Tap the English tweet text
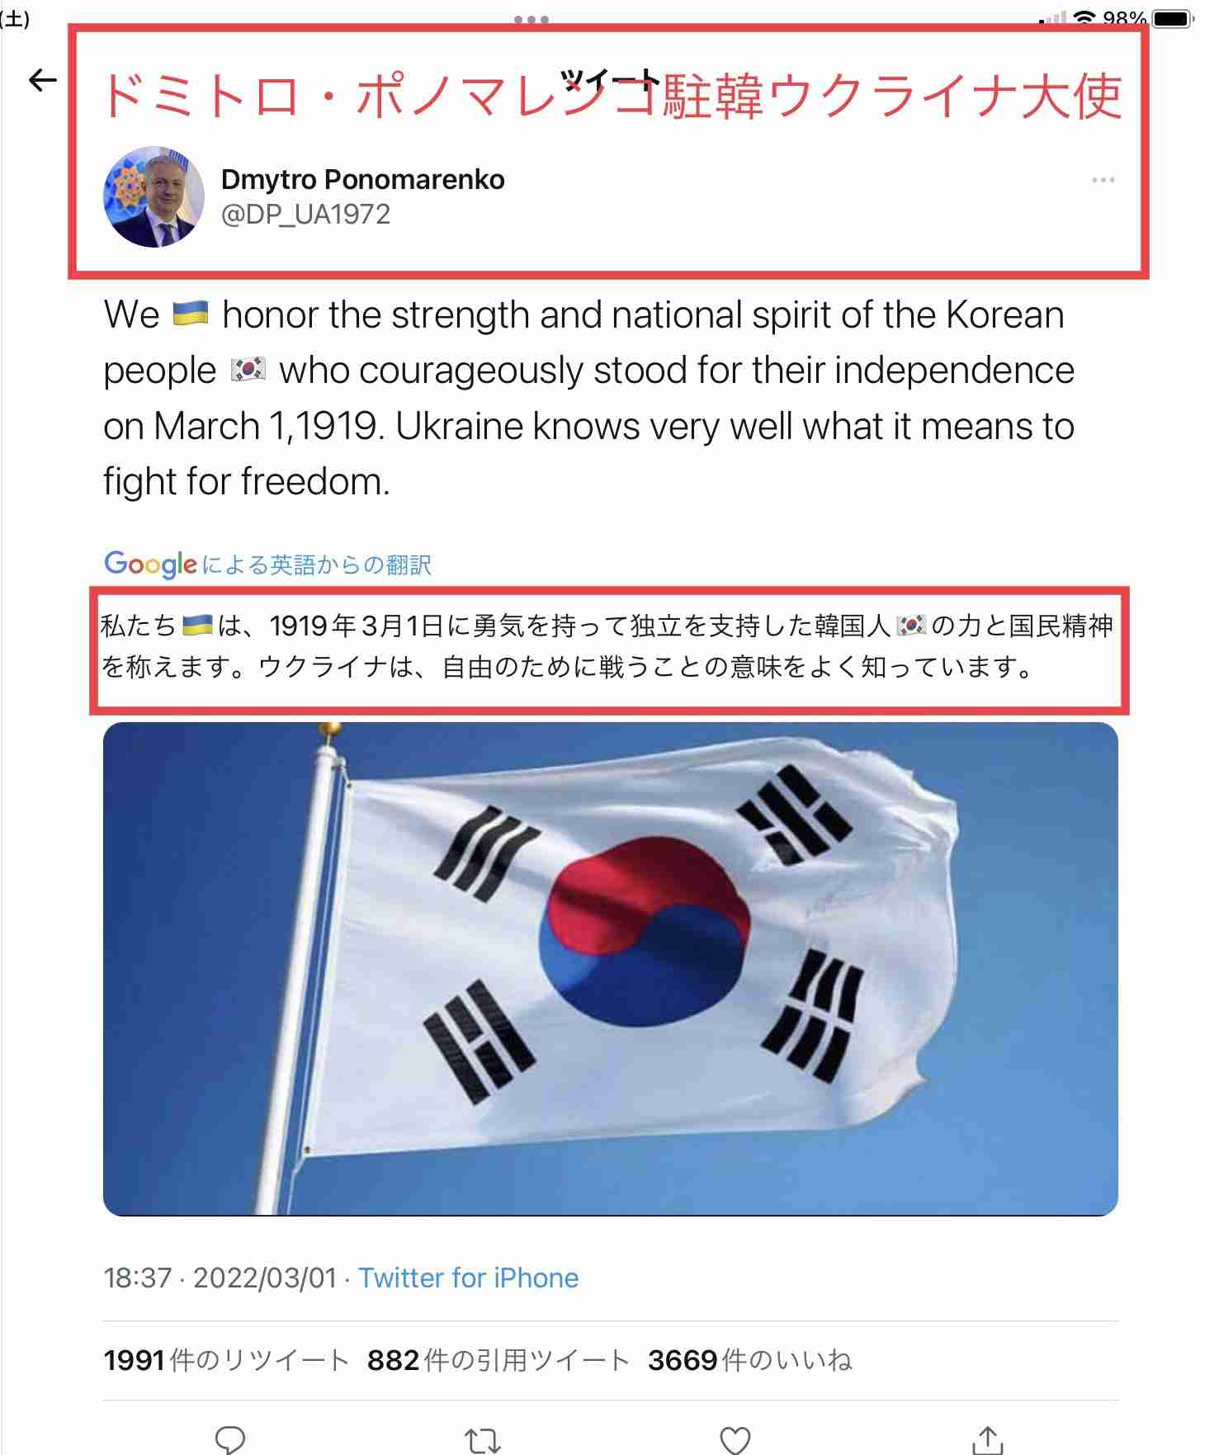 pos(588,398)
